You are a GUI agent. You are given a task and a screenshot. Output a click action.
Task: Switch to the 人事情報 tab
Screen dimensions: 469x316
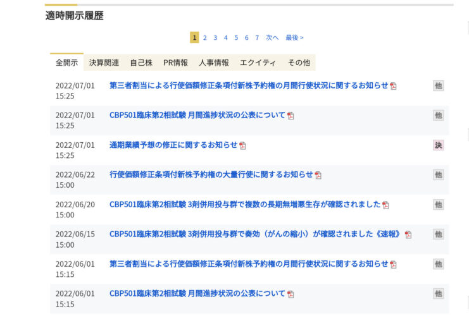[214, 63]
